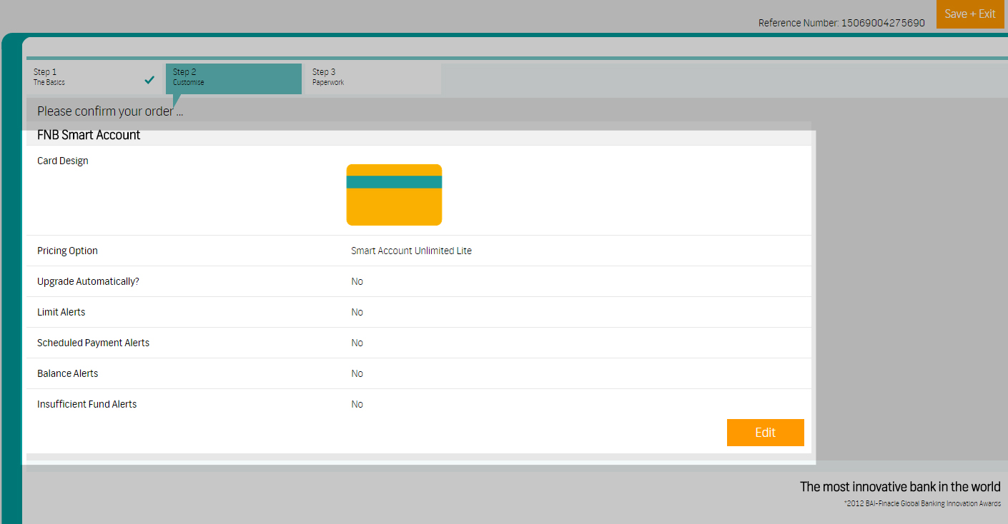Click the 2012 BAI-Finacle awards footnote
This screenshot has width=1008, height=524.
[922, 503]
